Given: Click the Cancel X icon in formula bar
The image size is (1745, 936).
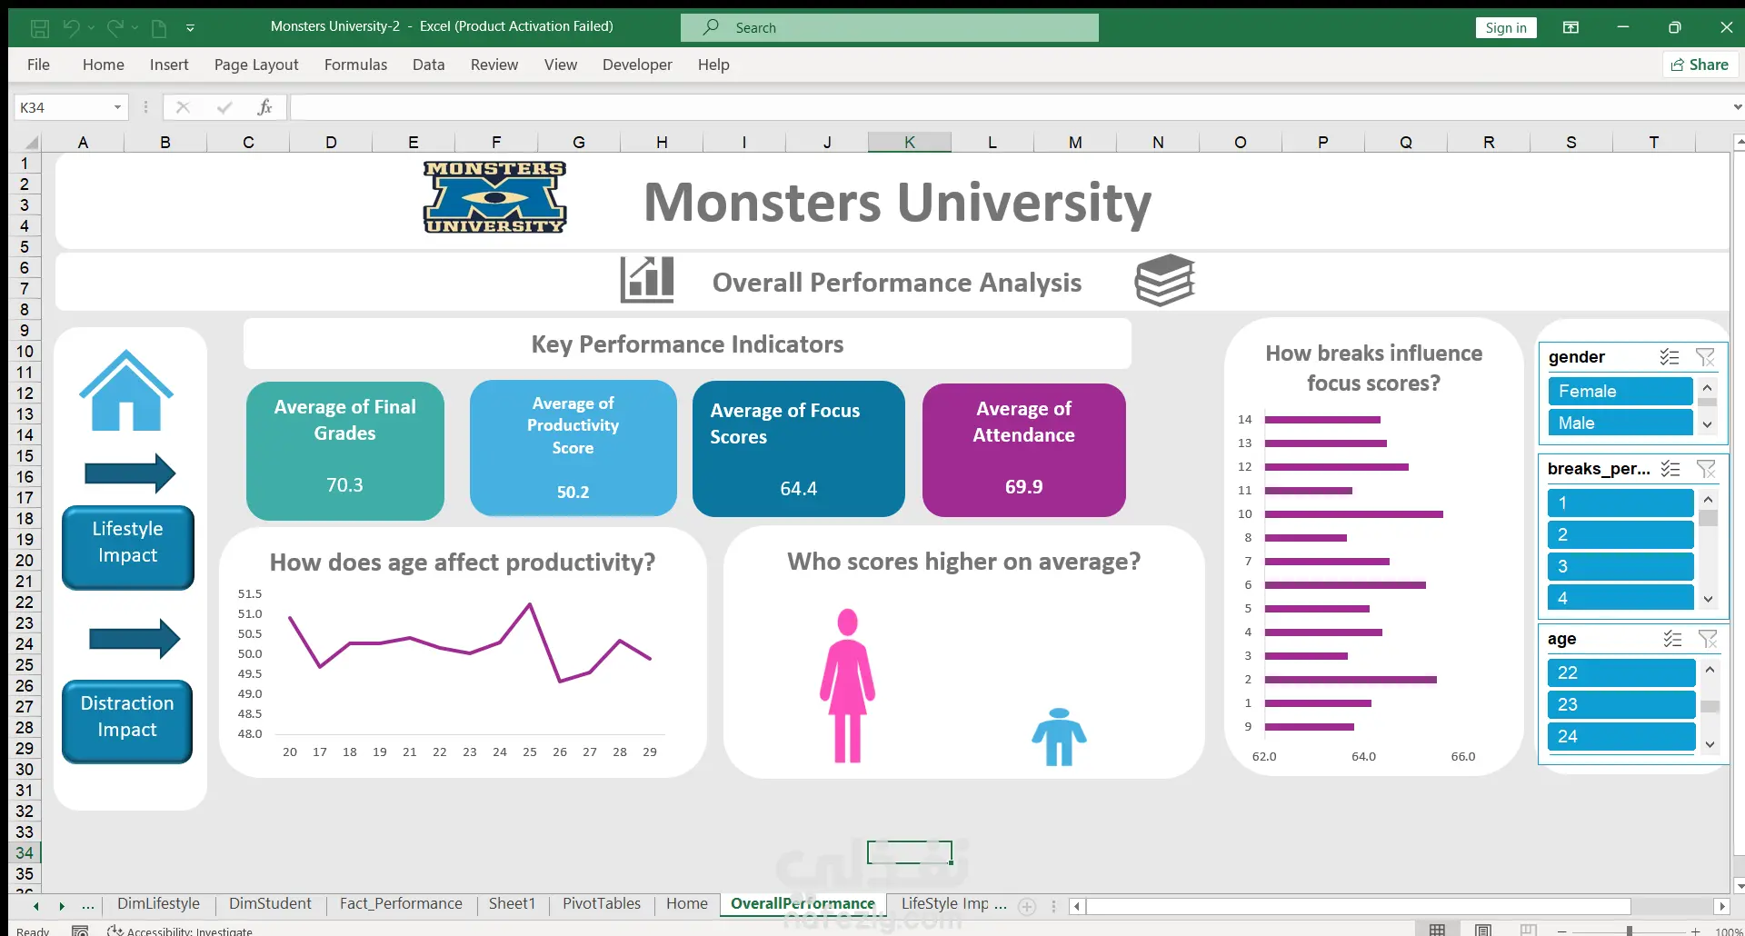Looking at the screenshot, I should coord(183,107).
